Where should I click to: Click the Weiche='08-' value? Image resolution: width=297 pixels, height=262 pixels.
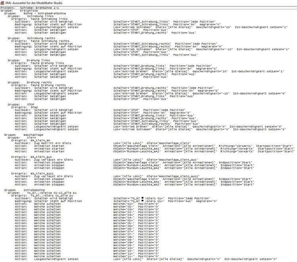coord(124,240)
